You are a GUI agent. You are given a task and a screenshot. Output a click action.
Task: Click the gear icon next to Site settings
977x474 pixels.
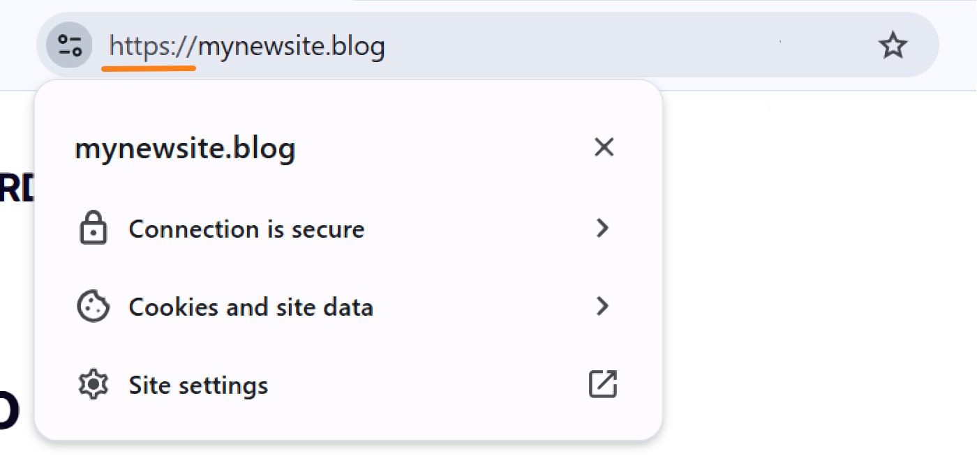point(93,384)
